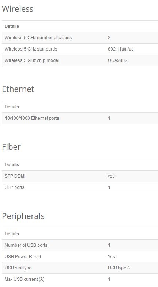Select the QCA9882 chip model value
The width and height of the screenshot is (158, 287).
tap(117, 60)
